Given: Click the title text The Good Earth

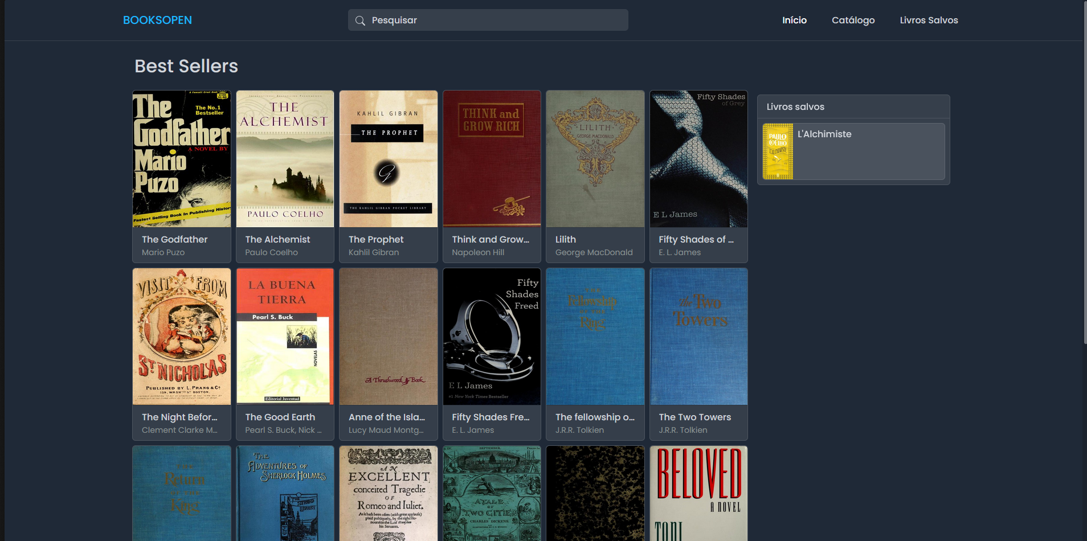Looking at the screenshot, I should (x=280, y=417).
